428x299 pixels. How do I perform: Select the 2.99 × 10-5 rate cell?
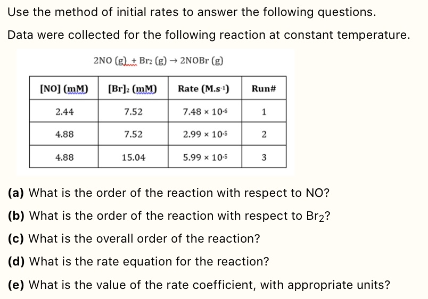click(205, 135)
